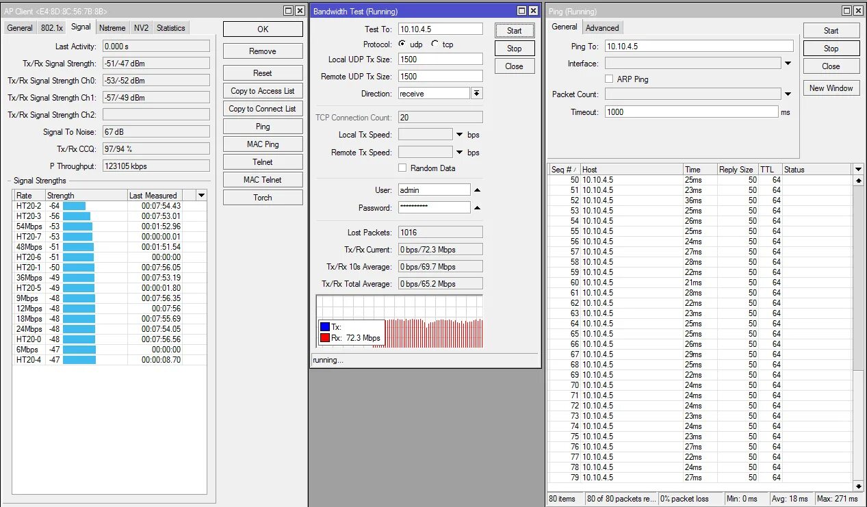Open the Signal Strengths column dropdown
Viewport: 867px width, 507px height.
pos(201,195)
